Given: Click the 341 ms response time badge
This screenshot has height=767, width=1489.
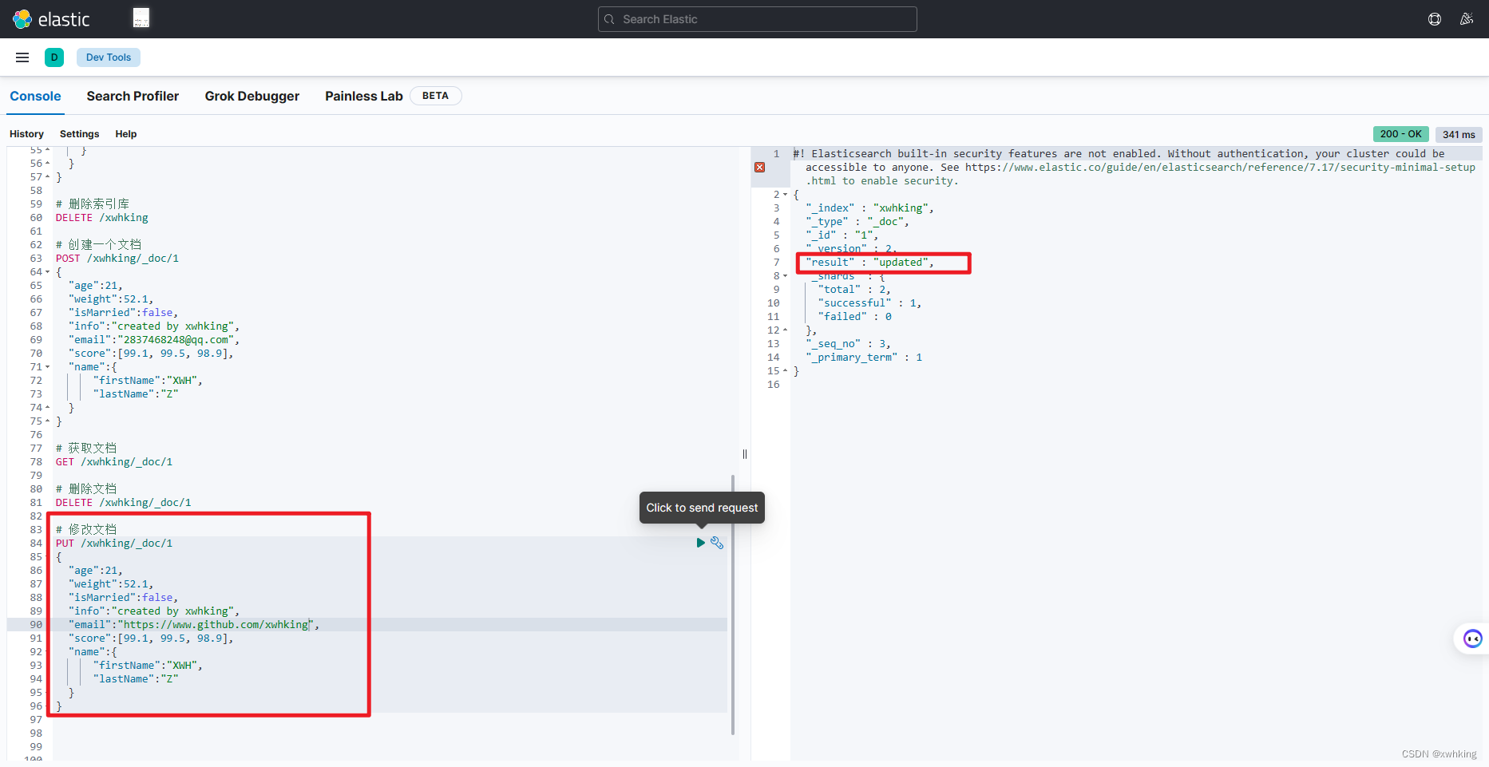Looking at the screenshot, I should [x=1459, y=135].
